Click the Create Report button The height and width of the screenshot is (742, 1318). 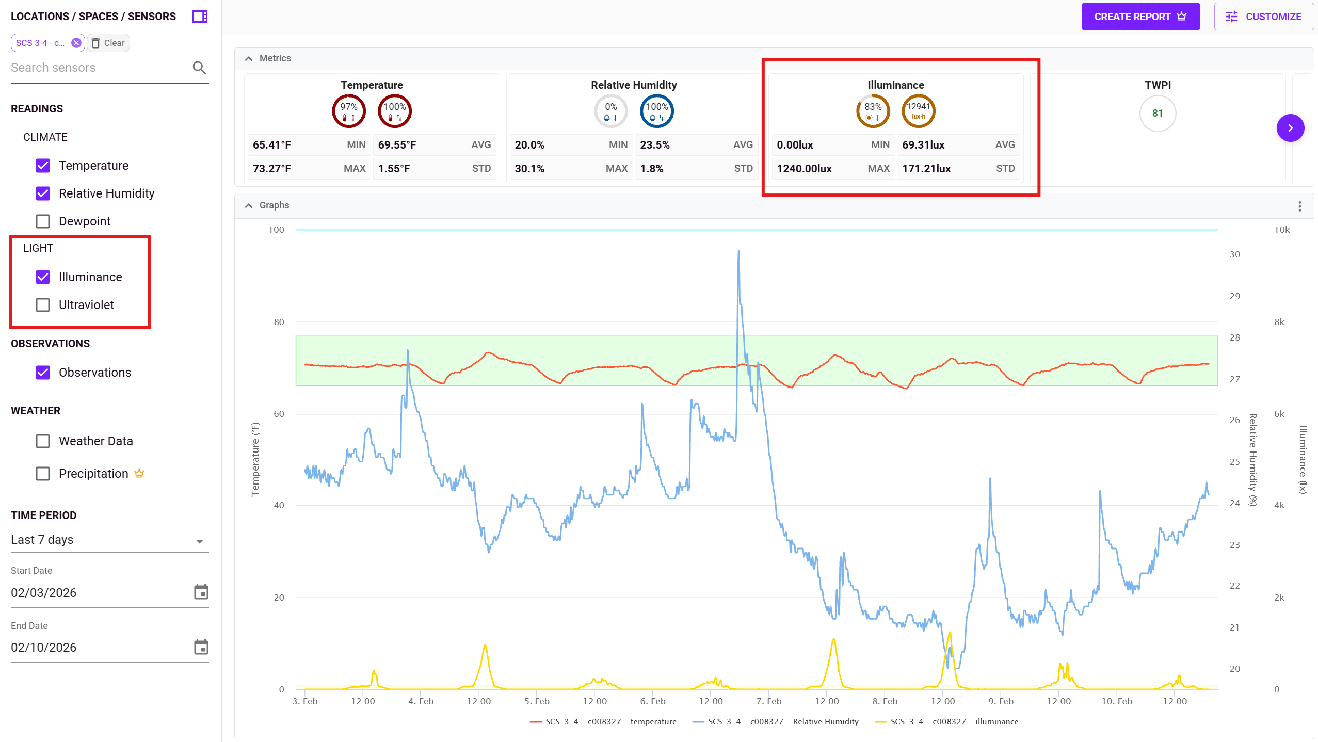pyautogui.click(x=1140, y=17)
